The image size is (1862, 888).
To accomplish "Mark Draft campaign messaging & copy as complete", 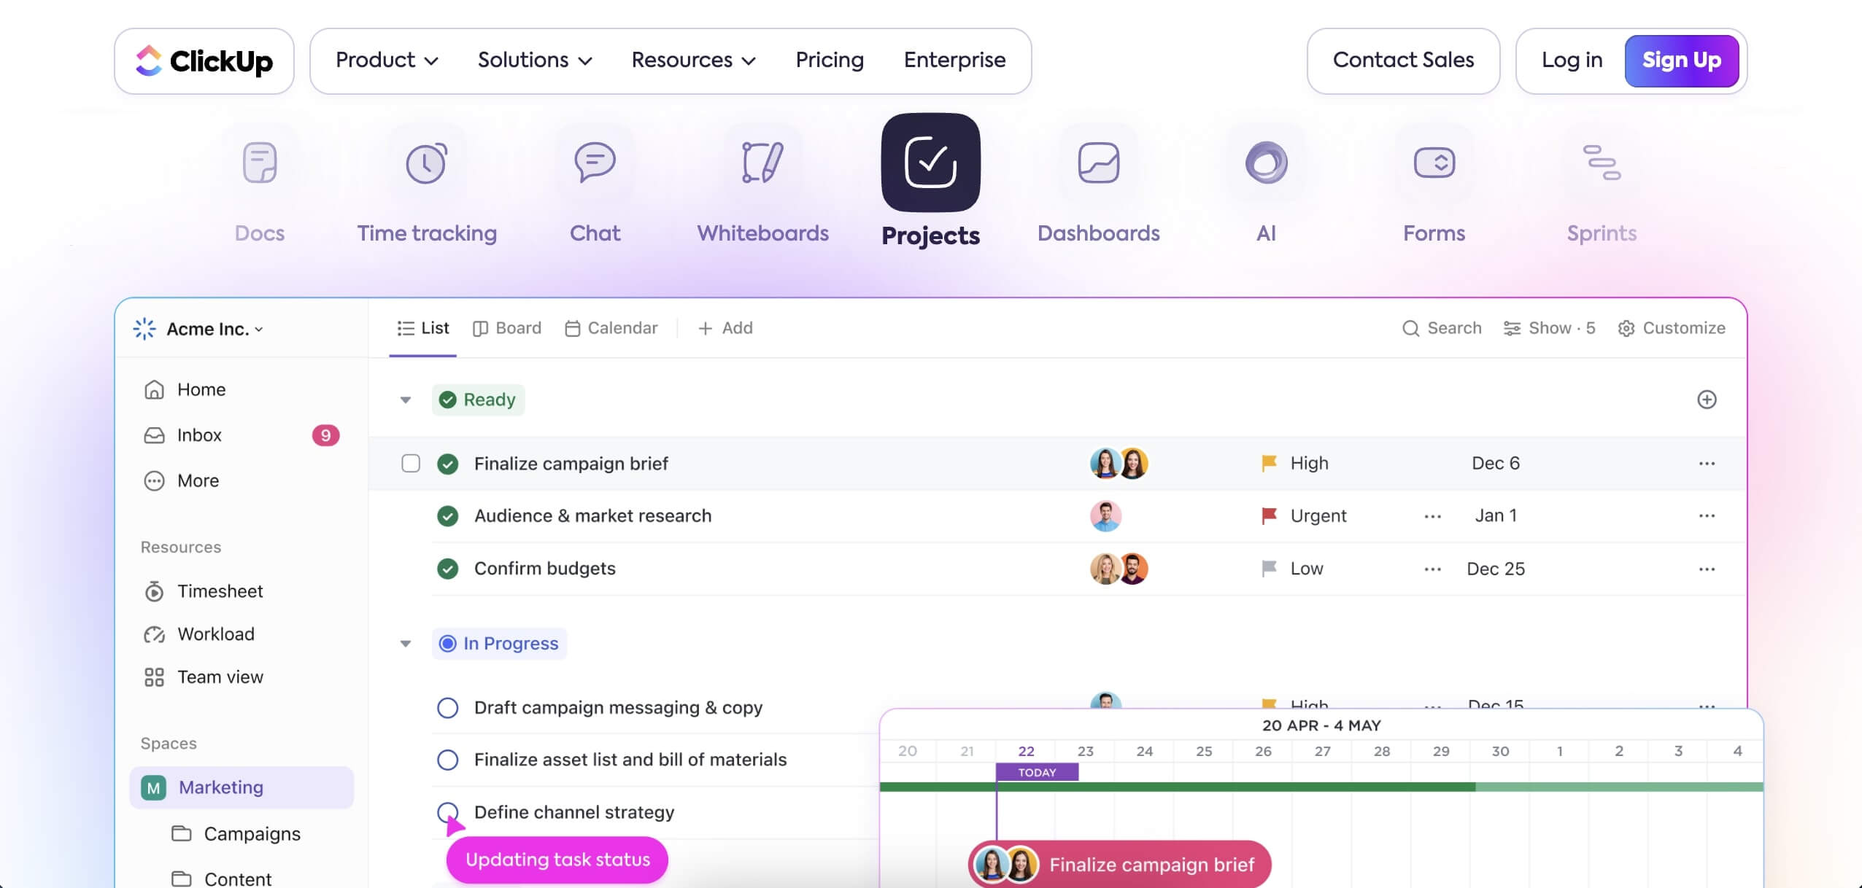I will 447,706.
